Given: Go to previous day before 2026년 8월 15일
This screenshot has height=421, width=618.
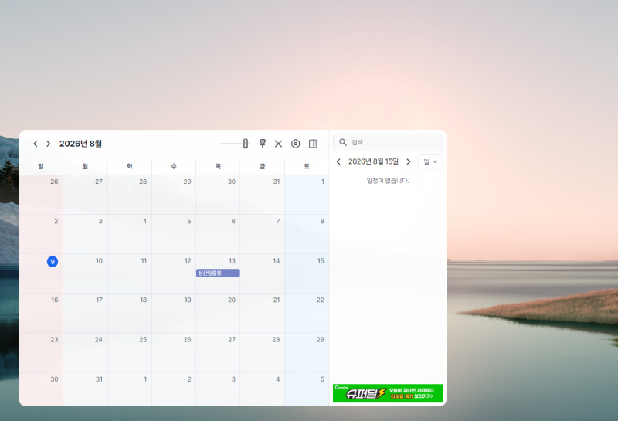Looking at the screenshot, I should click(338, 161).
